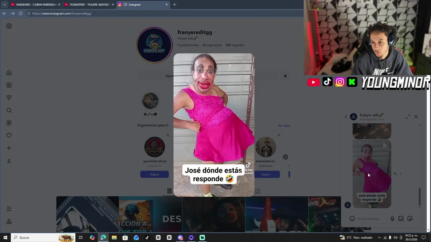This screenshot has height=242, width=431.
Task: Show next suggested accounts arrow
Action: coord(285,157)
